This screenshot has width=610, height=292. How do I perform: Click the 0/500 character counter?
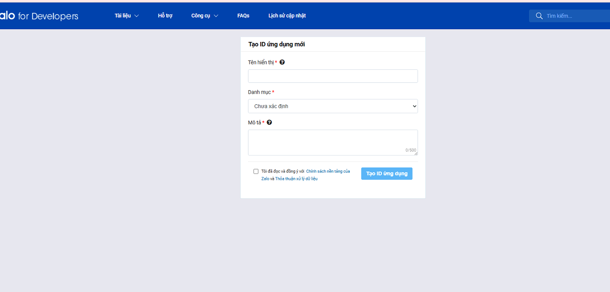pos(411,150)
